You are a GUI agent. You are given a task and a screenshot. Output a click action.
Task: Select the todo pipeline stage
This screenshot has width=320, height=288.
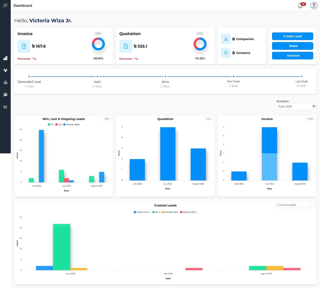coord(97,82)
